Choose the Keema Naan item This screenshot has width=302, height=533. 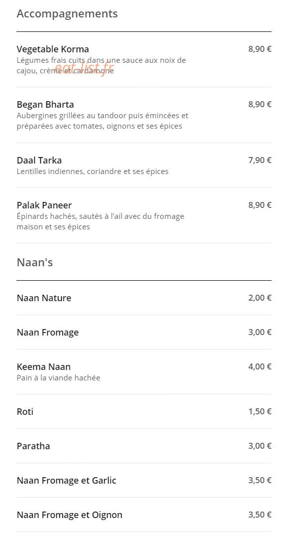coord(43,367)
